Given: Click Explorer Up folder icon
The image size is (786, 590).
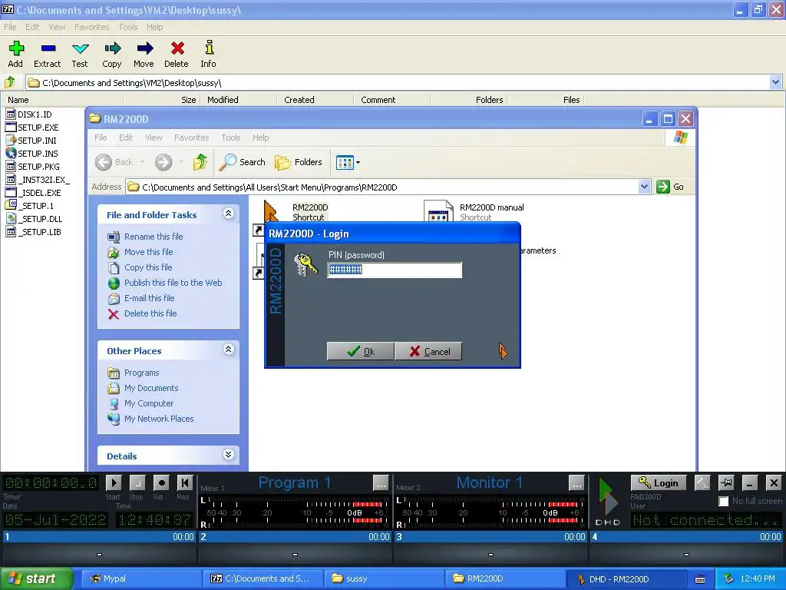Looking at the screenshot, I should click(200, 162).
